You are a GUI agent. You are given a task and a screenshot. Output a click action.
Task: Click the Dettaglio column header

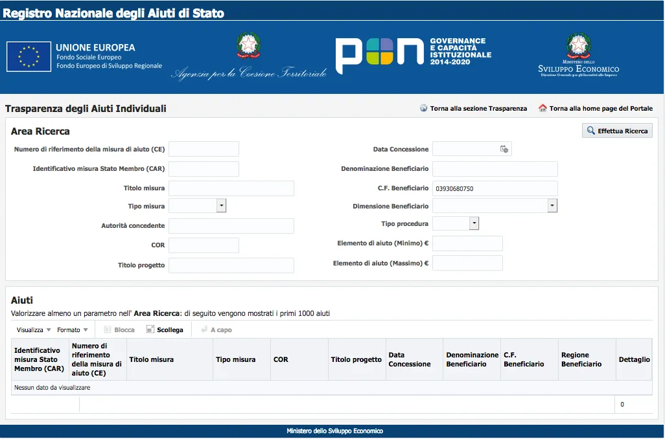click(634, 359)
